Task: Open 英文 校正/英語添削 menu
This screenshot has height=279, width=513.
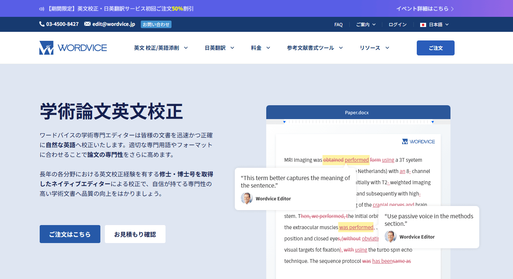Action: point(161,48)
